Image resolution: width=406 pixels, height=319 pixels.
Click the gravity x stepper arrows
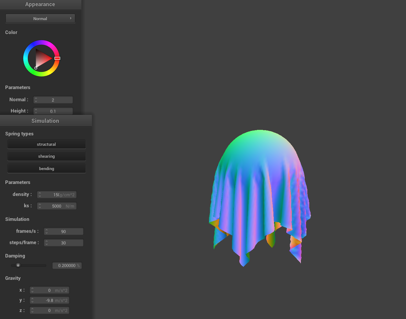[x=32, y=291]
